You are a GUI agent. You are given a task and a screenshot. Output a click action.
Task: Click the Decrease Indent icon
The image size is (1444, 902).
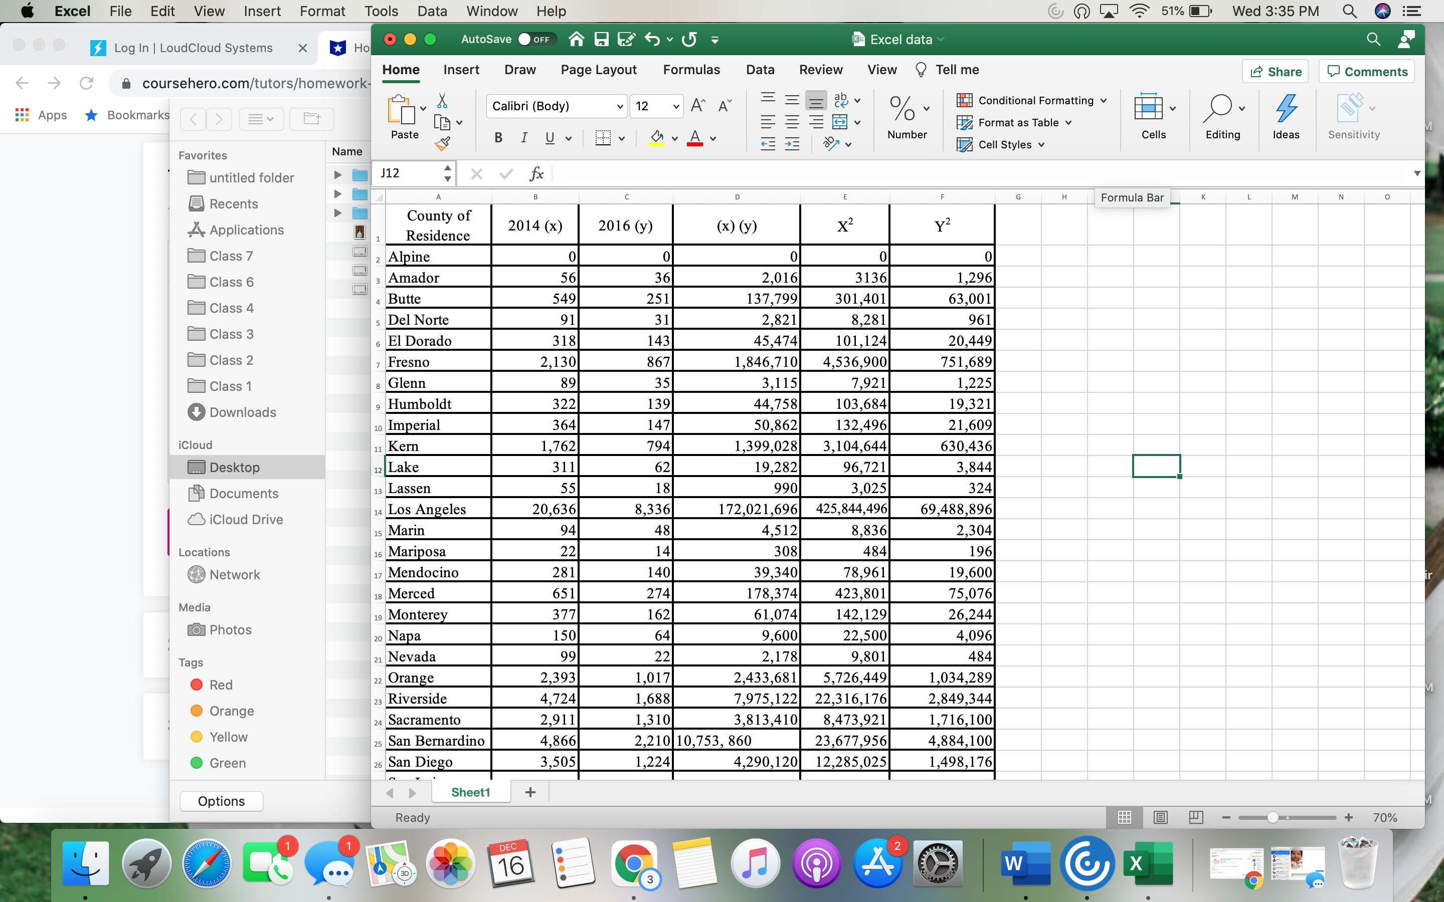[768, 144]
